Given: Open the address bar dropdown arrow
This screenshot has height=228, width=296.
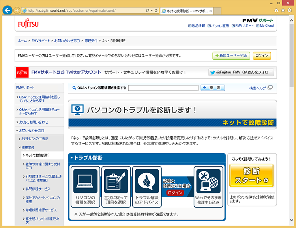Looking at the screenshot, I should [150, 10].
